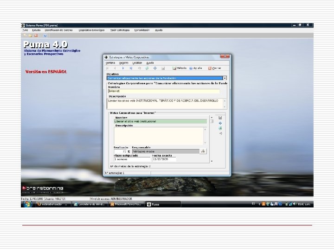Click blue globe icon in main toolbar
Screen dimensions: 334x250
pyautogui.click(x=45, y=36)
